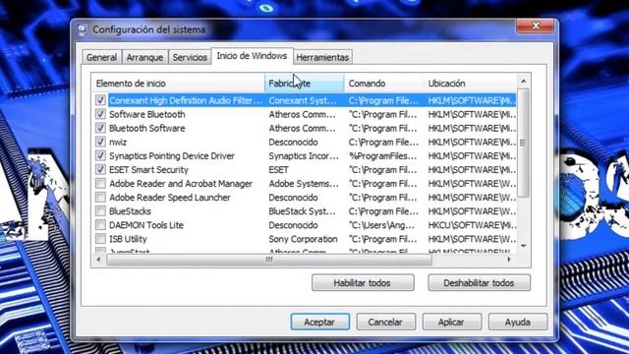The width and height of the screenshot is (629, 354).
Task: Click the Deshabilitar todos button
Action: 479,282
